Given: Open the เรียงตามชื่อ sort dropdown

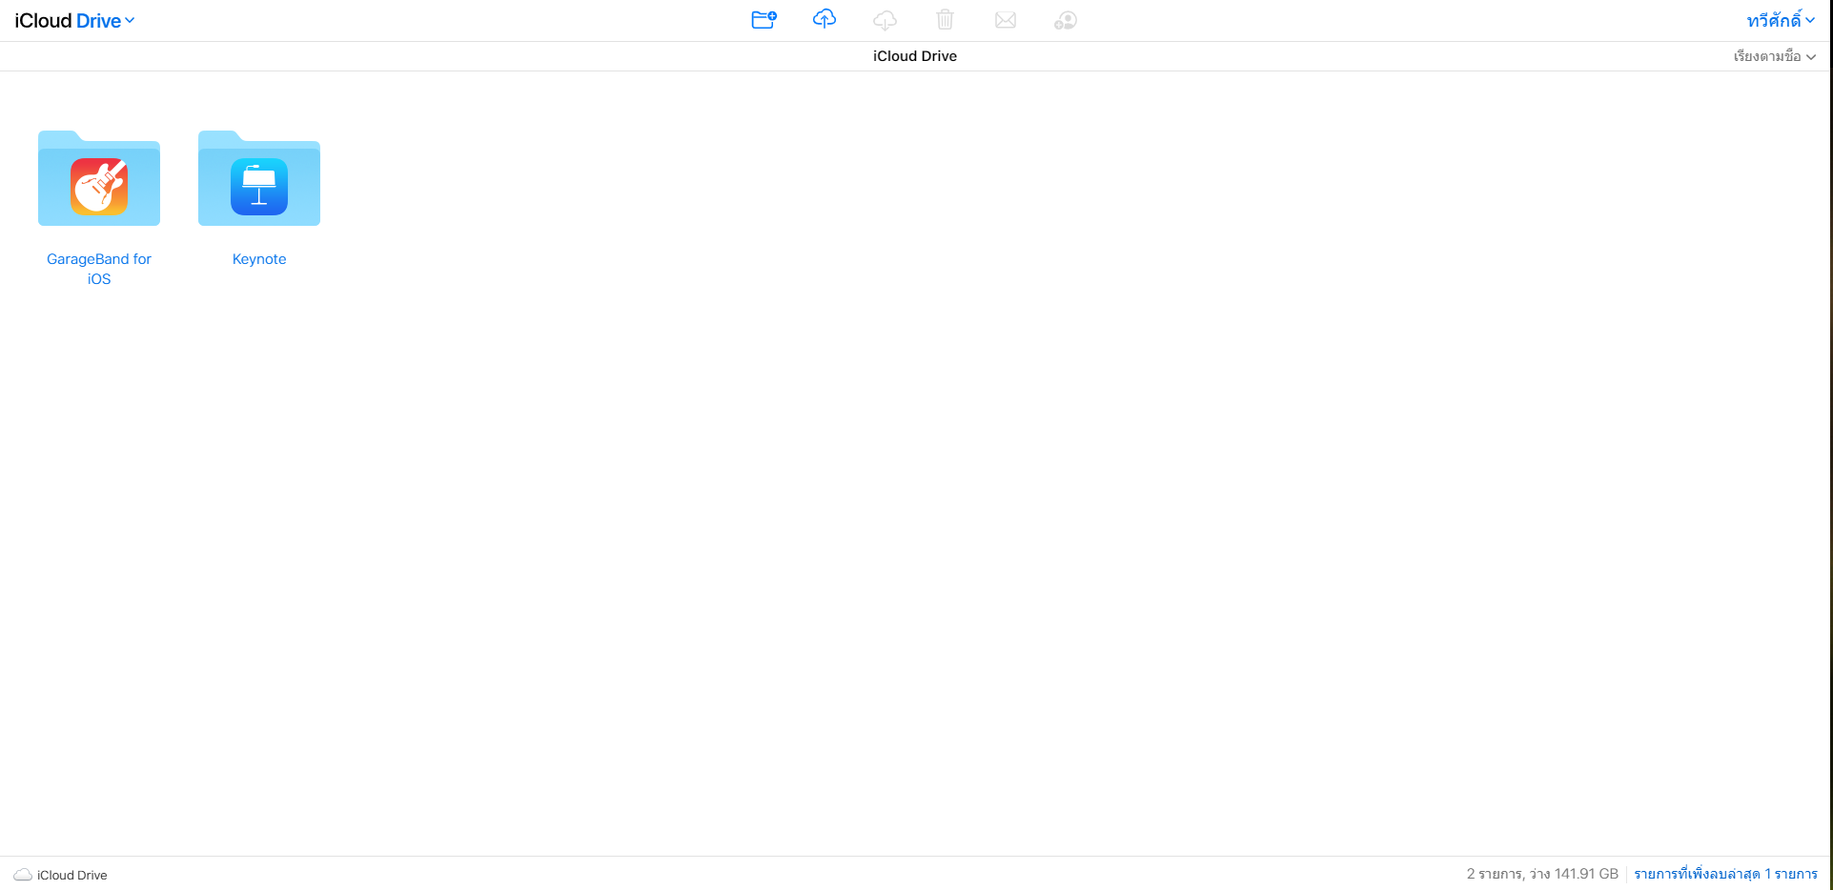Looking at the screenshot, I should 1774,56.
